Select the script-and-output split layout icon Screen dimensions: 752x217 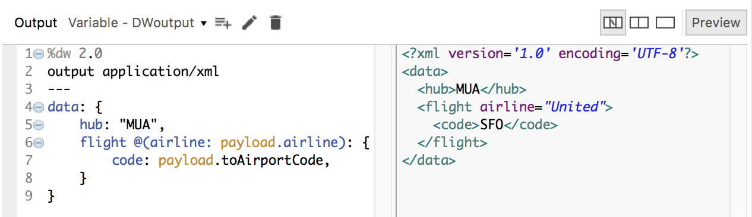coord(612,23)
